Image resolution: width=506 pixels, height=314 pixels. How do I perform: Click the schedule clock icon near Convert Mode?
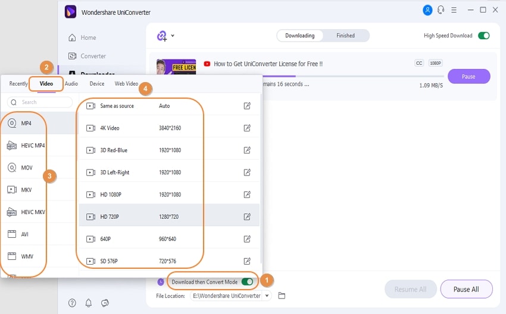[x=161, y=282]
